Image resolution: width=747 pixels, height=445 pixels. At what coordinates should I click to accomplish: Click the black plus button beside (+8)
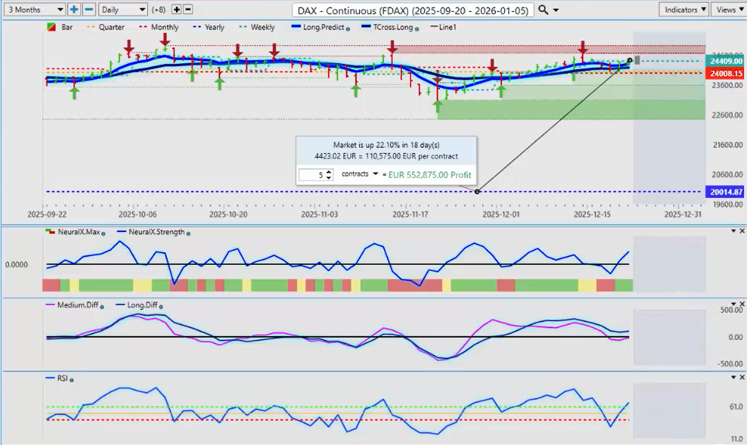[177, 10]
